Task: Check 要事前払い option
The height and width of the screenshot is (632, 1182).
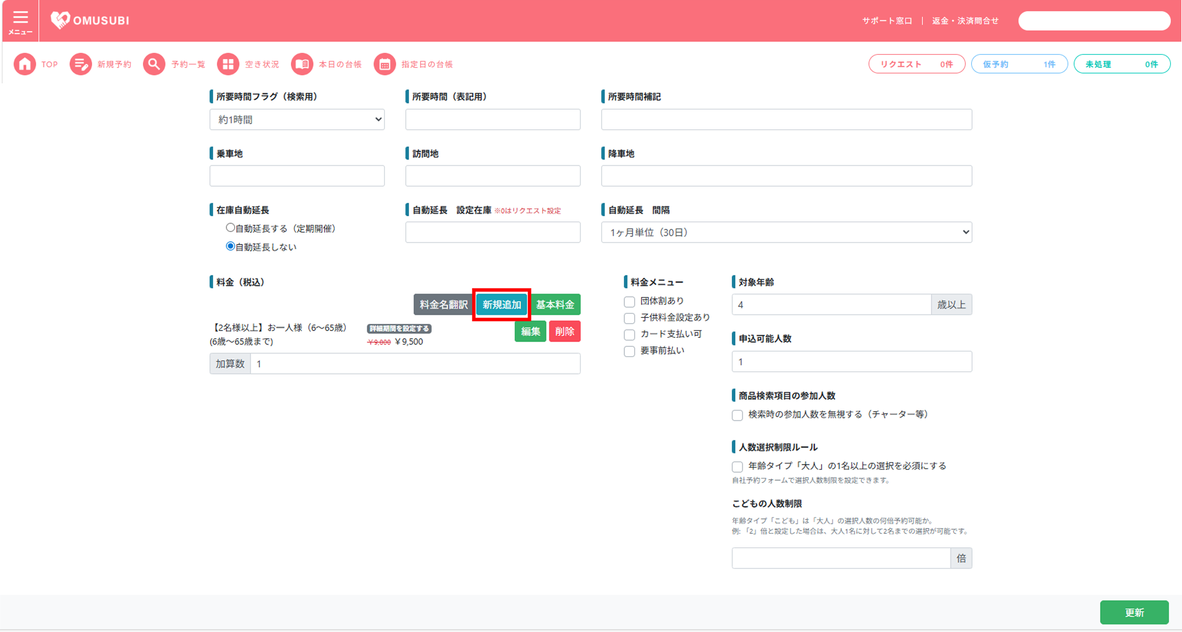Action: point(629,351)
